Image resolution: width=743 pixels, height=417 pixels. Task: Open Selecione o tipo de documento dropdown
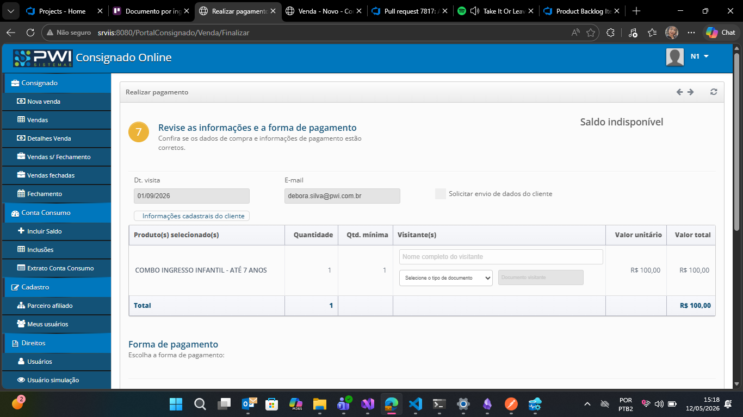(445, 277)
